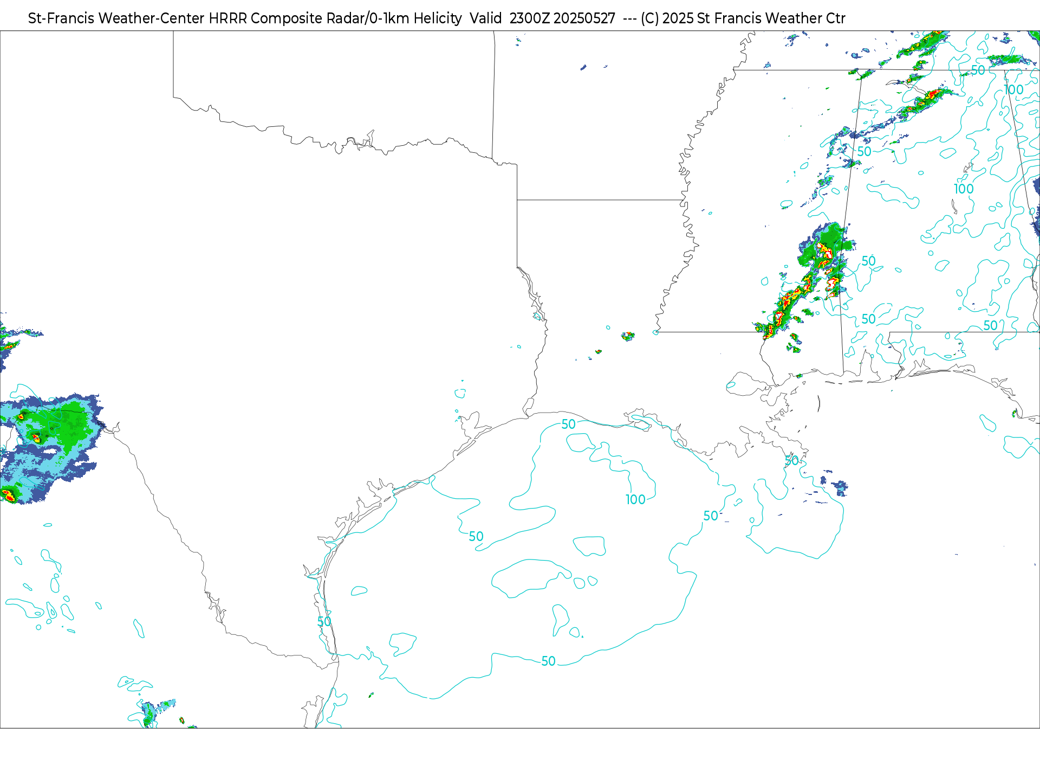Select the "Valid 2300Z 20250527" timestamp text
This screenshot has height=759, width=1040.
543,18
